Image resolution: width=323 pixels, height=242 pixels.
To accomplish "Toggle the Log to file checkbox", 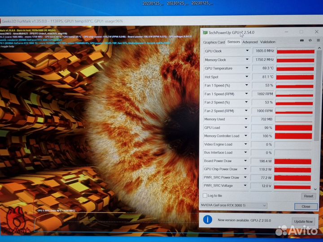I will click(205, 195).
